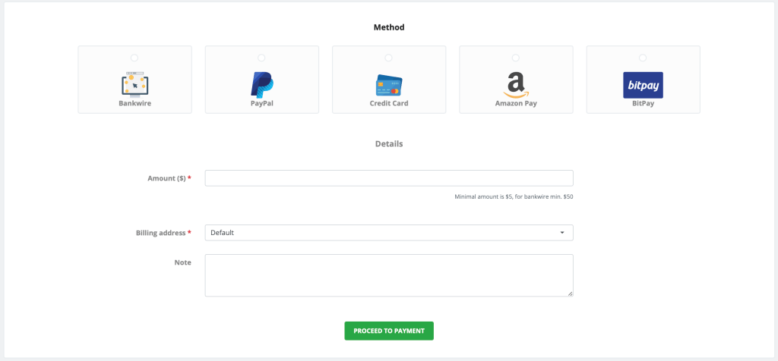This screenshot has width=778, height=361.
Task: Select the Amazon Pay radio button
Action: point(516,58)
